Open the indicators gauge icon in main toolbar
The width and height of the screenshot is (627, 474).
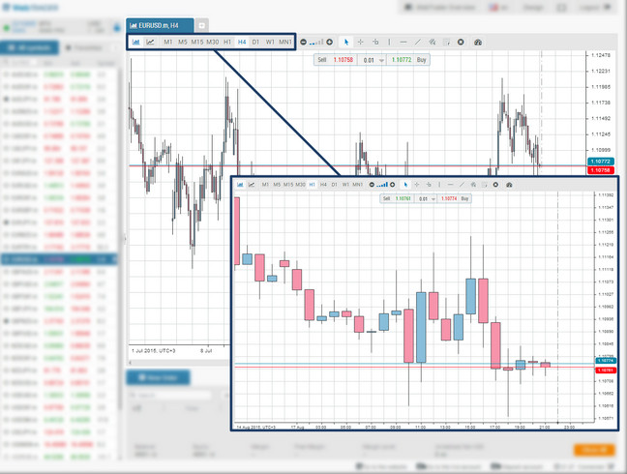coord(478,43)
